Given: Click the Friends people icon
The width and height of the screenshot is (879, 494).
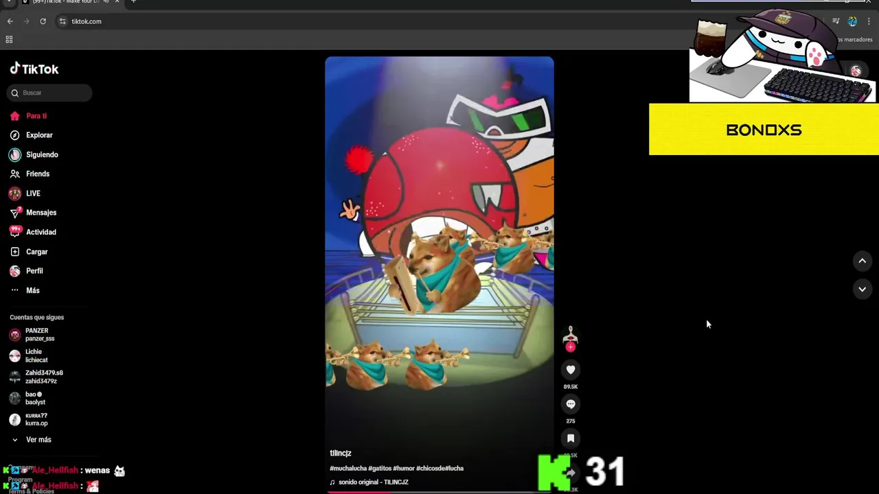Looking at the screenshot, I should tap(15, 174).
